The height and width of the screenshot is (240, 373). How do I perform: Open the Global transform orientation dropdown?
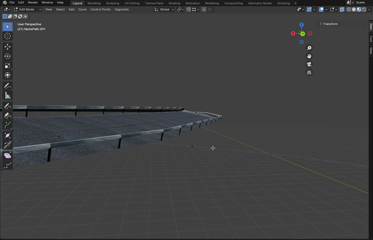click(x=164, y=9)
